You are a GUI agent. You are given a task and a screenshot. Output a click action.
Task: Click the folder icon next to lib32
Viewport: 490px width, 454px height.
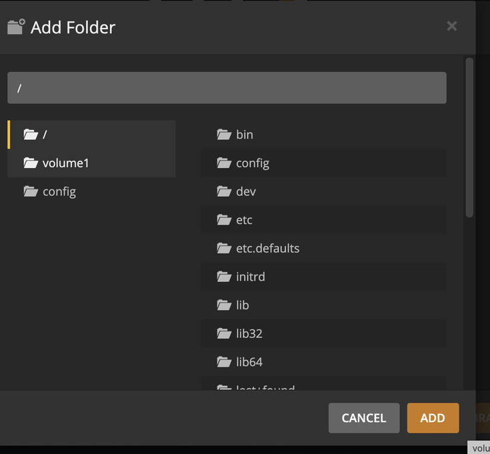point(224,333)
